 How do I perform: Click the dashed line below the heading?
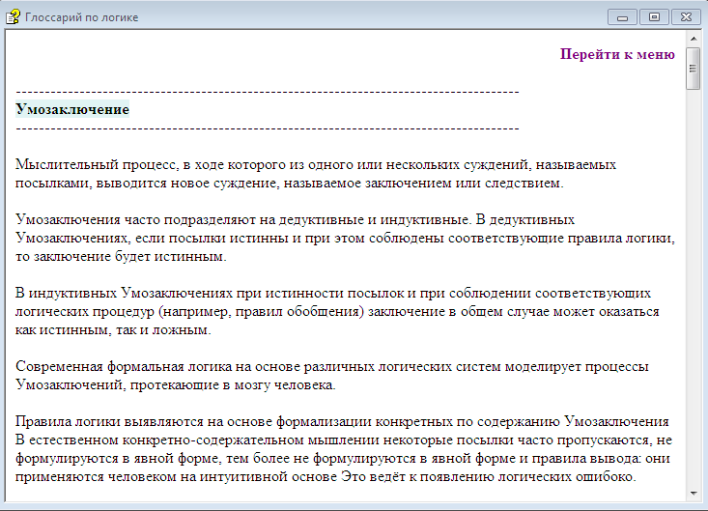[x=268, y=128]
